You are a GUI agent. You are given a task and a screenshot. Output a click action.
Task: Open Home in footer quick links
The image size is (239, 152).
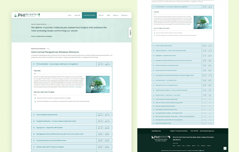pyautogui.click(x=174, y=146)
